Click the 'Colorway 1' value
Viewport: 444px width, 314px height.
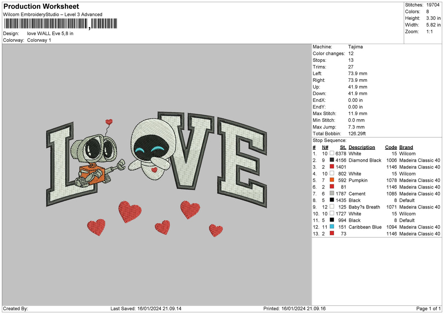39,40
